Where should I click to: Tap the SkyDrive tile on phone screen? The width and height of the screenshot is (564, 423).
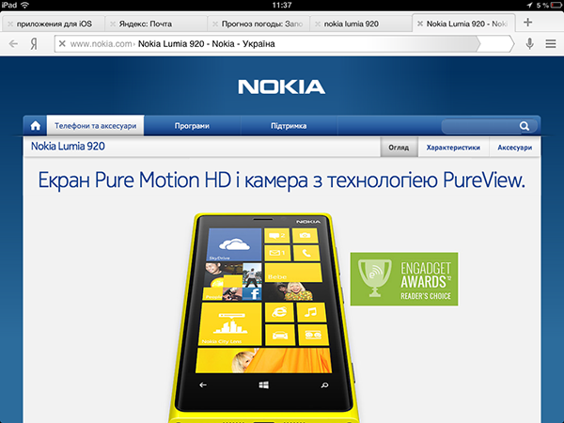coord(234,244)
